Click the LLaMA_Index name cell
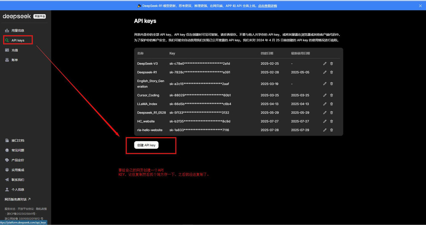The image size is (426, 225). tap(147, 104)
